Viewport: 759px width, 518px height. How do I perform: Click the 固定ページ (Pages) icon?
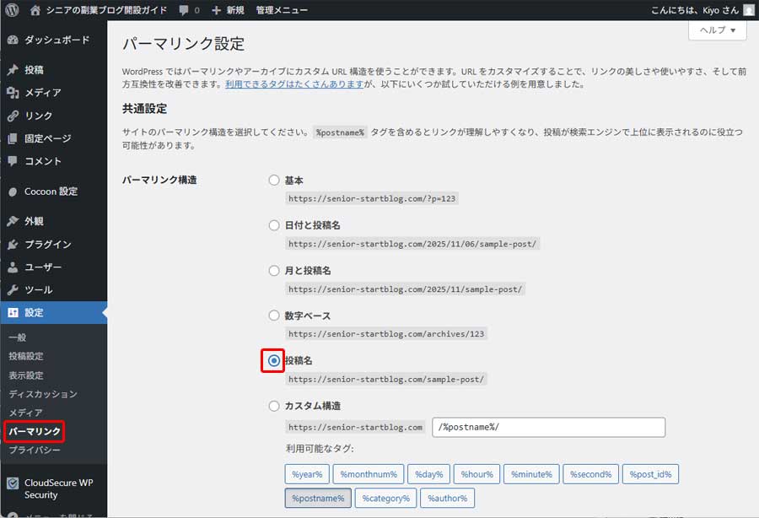pos(13,138)
